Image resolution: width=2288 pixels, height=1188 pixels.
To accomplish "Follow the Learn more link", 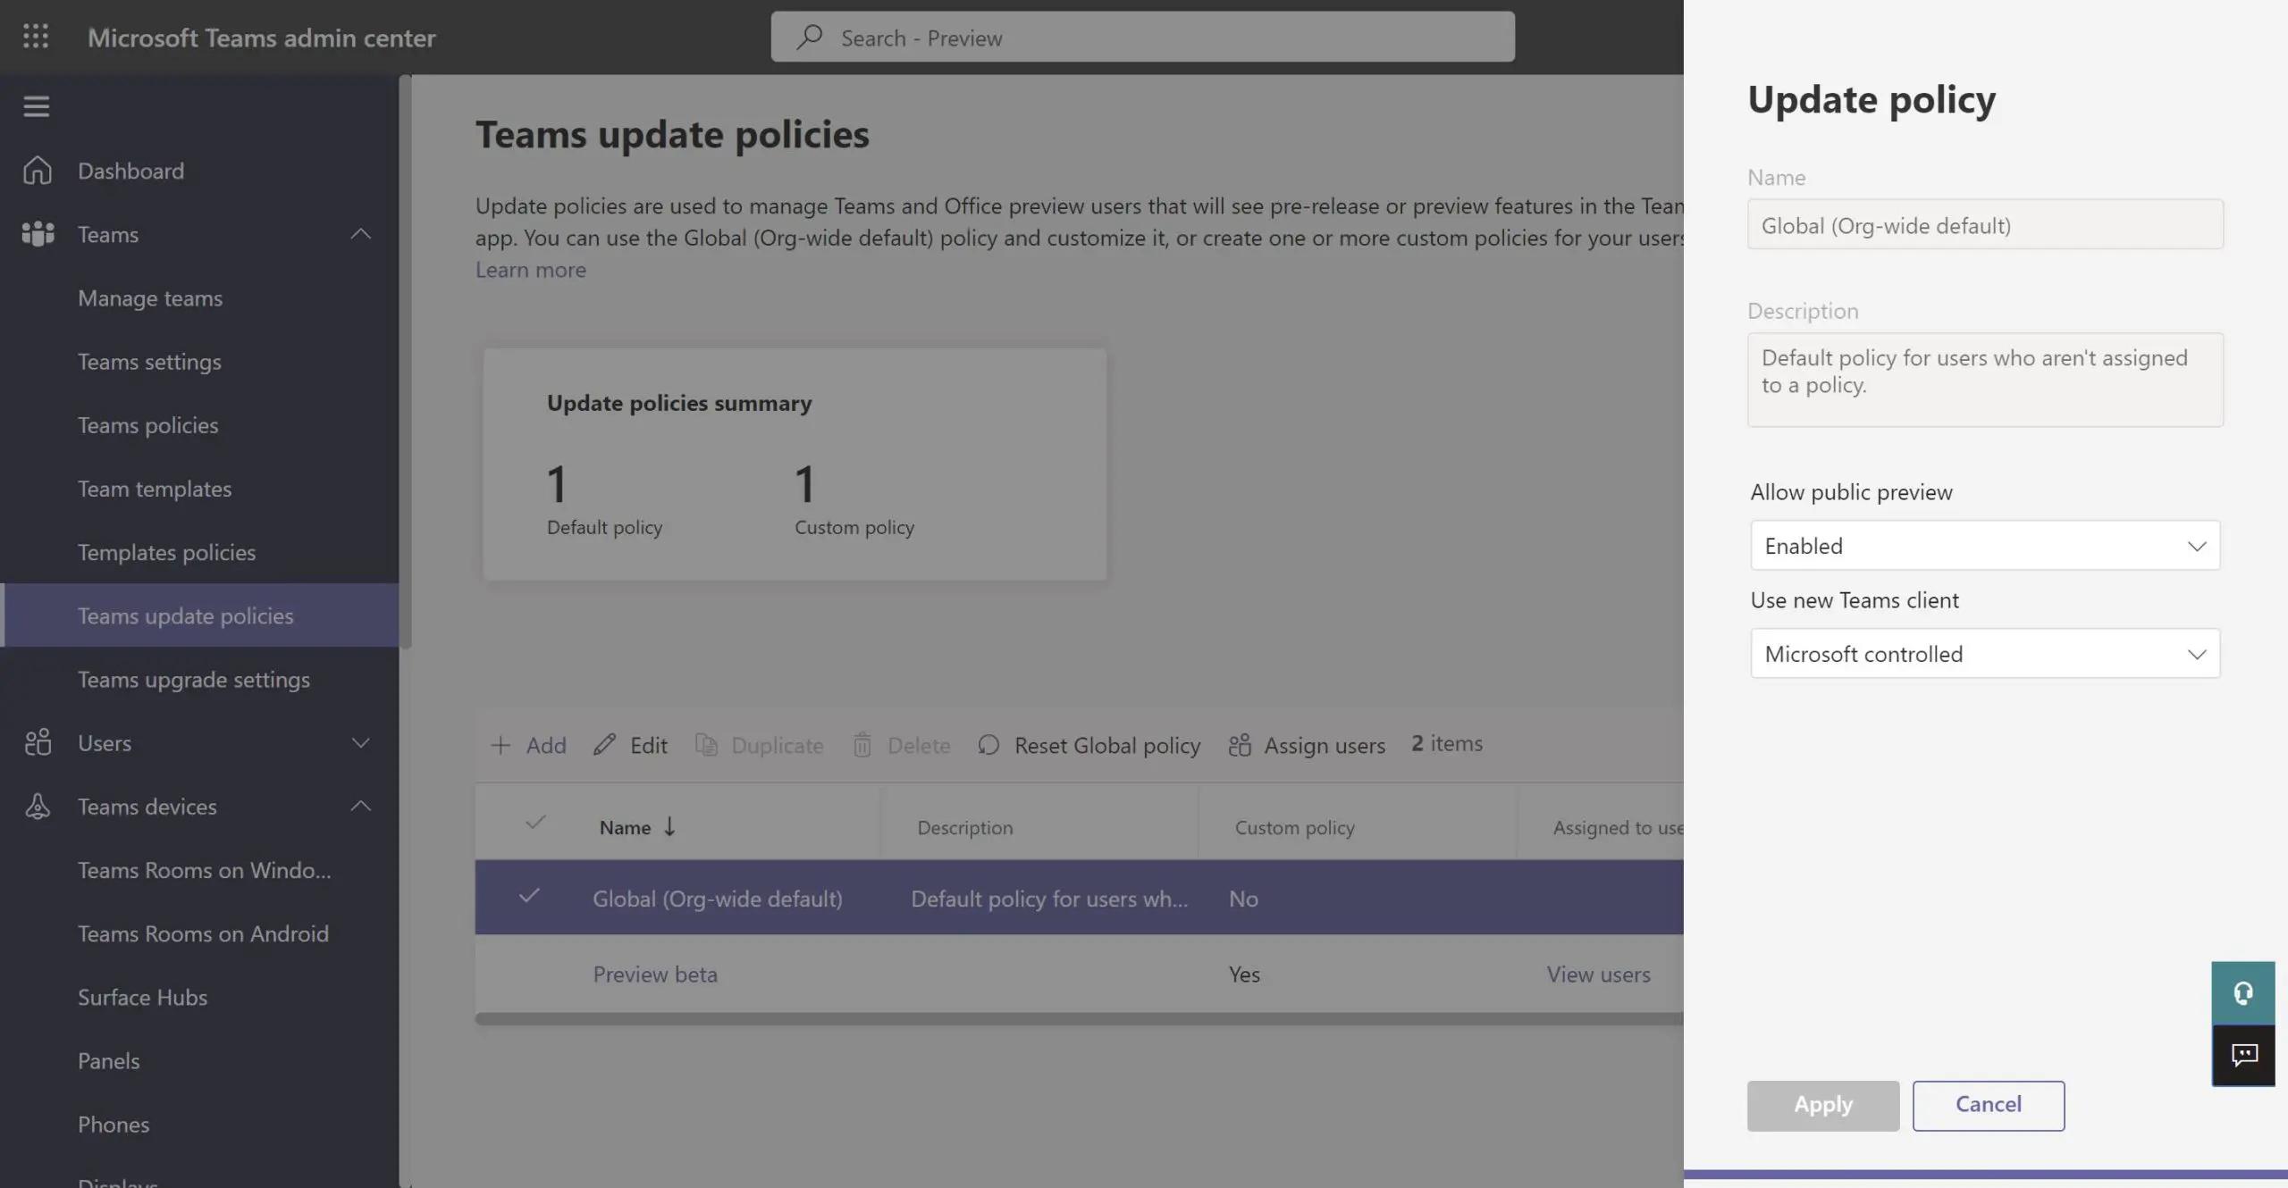I will coord(531,269).
